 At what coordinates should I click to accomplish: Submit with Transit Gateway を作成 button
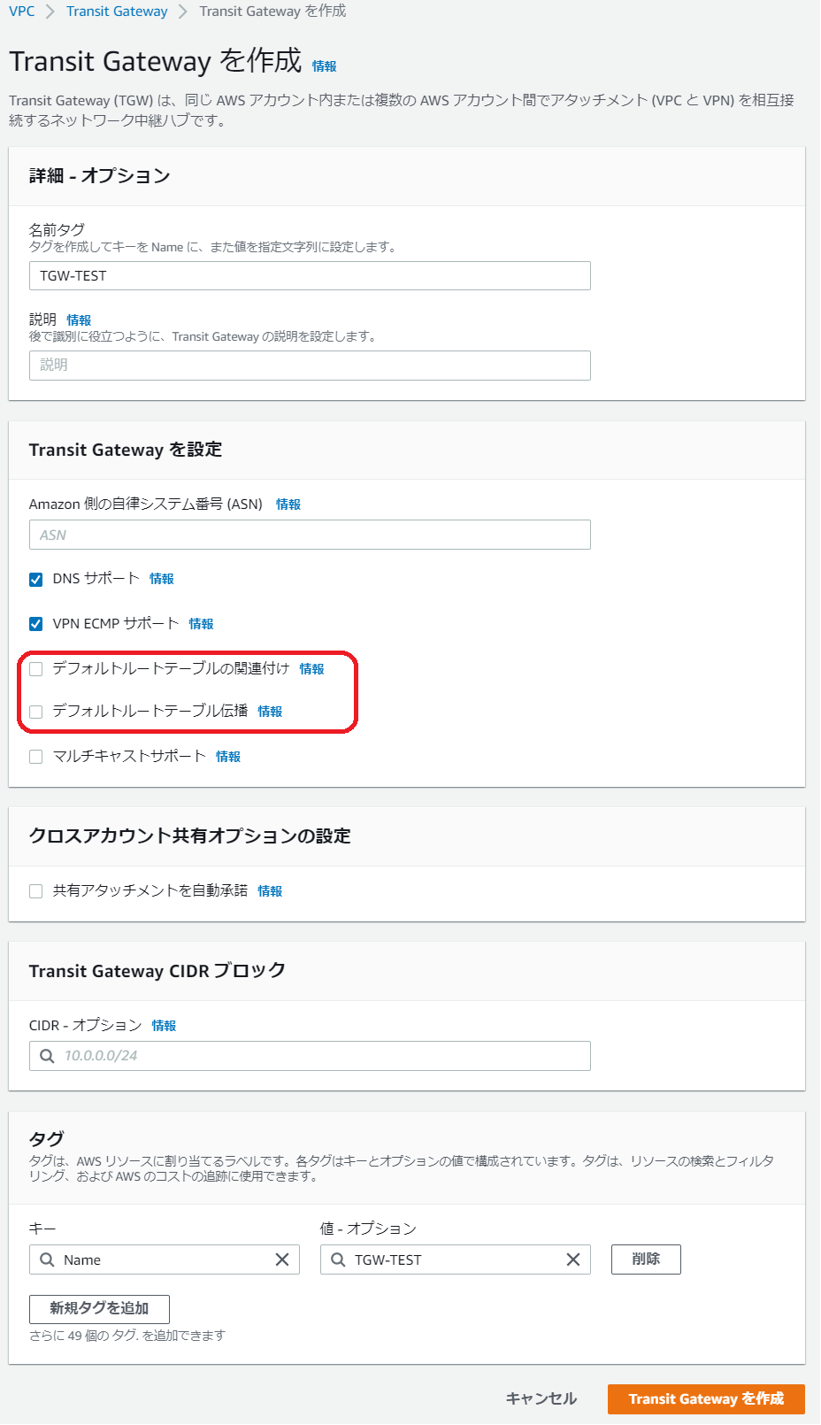pos(705,1399)
